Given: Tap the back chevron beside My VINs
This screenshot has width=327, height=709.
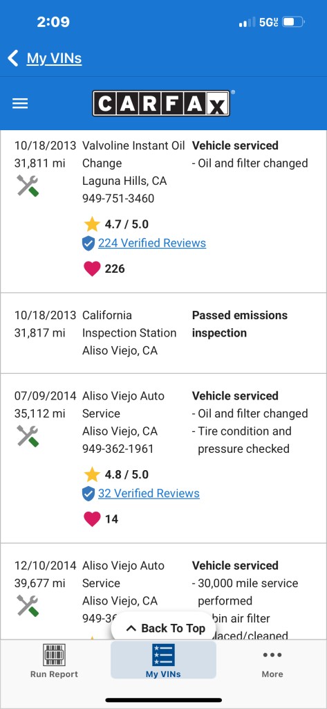Looking at the screenshot, I should click(13, 58).
